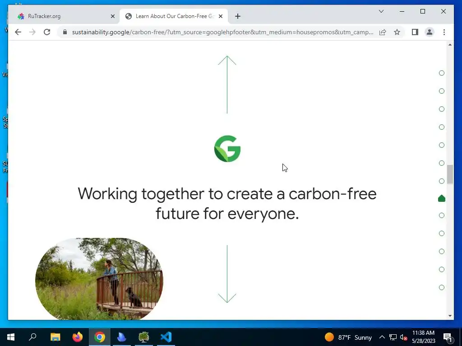Click the forward navigation arrow
The image size is (462, 346).
click(32, 32)
